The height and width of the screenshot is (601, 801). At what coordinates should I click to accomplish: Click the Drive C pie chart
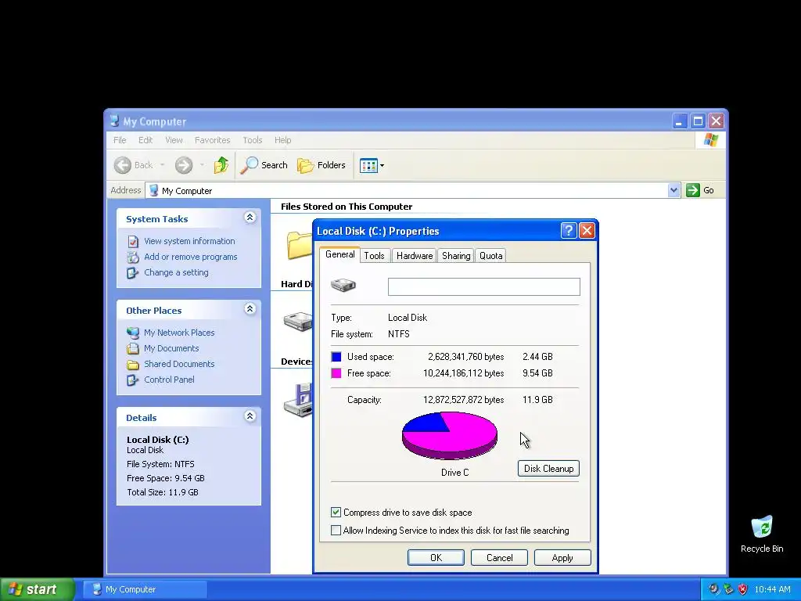pos(450,435)
